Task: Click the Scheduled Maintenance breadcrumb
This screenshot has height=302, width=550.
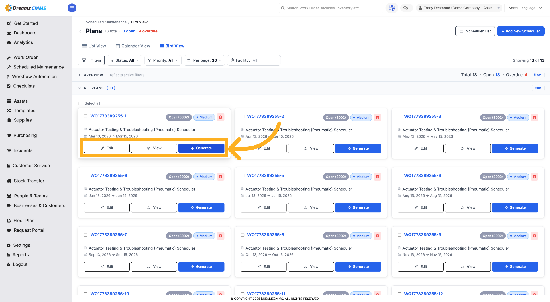Action: pyautogui.click(x=106, y=22)
